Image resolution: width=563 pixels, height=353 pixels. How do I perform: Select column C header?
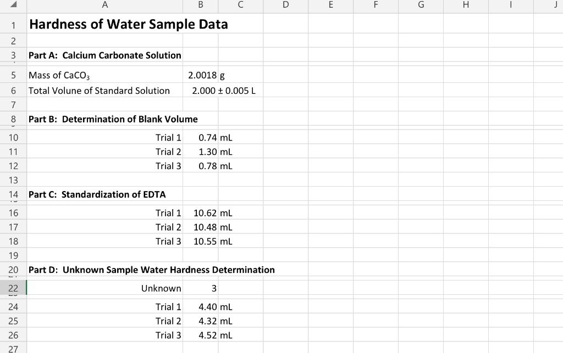pos(240,5)
